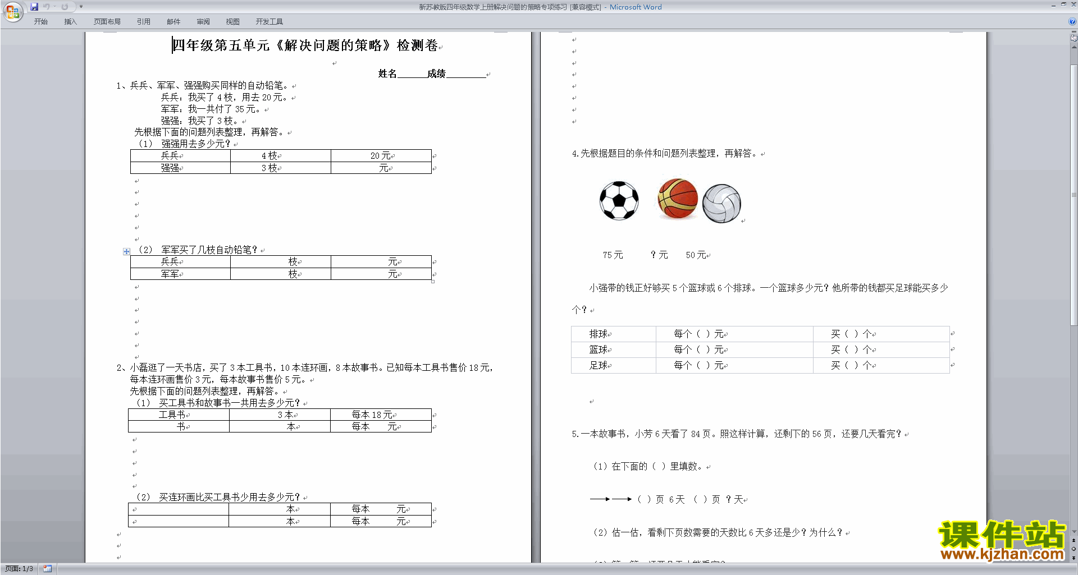Click the 军军 cell in second table
Viewport: 1078px width, 575px height.
pos(180,274)
